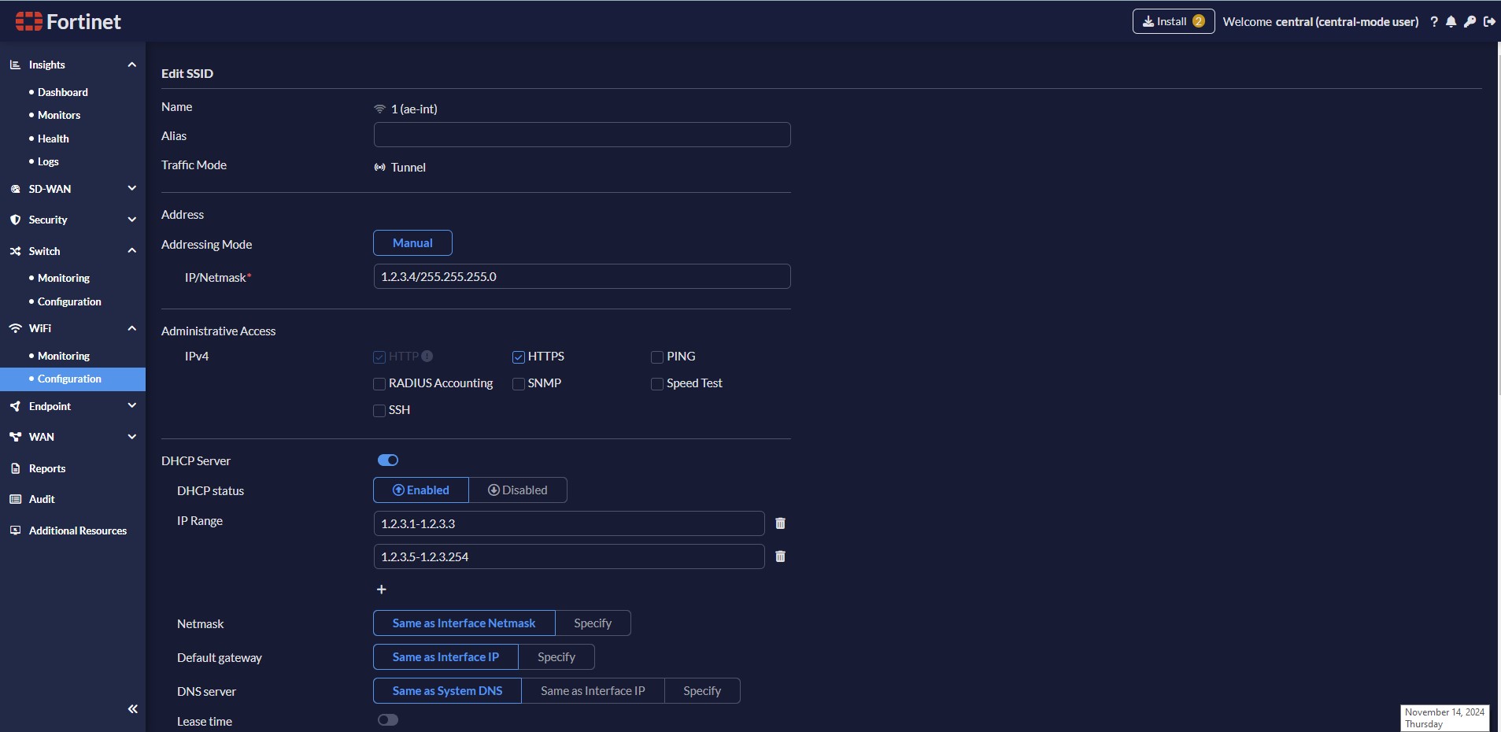Open the help icon in the top bar
The height and width of the screenshot is (732, 1501).
point(1434,21)
